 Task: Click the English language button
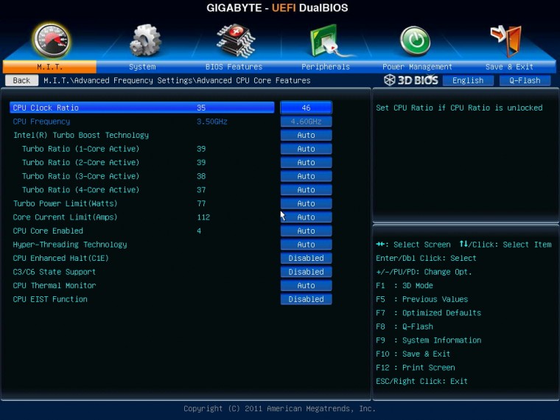468,80
